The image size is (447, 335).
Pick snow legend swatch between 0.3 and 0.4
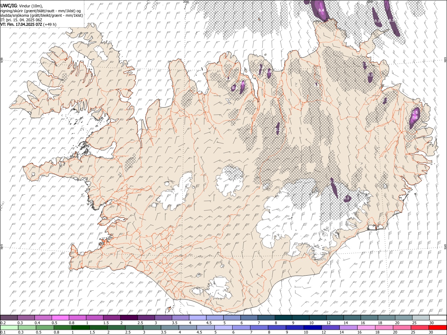[x=26, y=318]
